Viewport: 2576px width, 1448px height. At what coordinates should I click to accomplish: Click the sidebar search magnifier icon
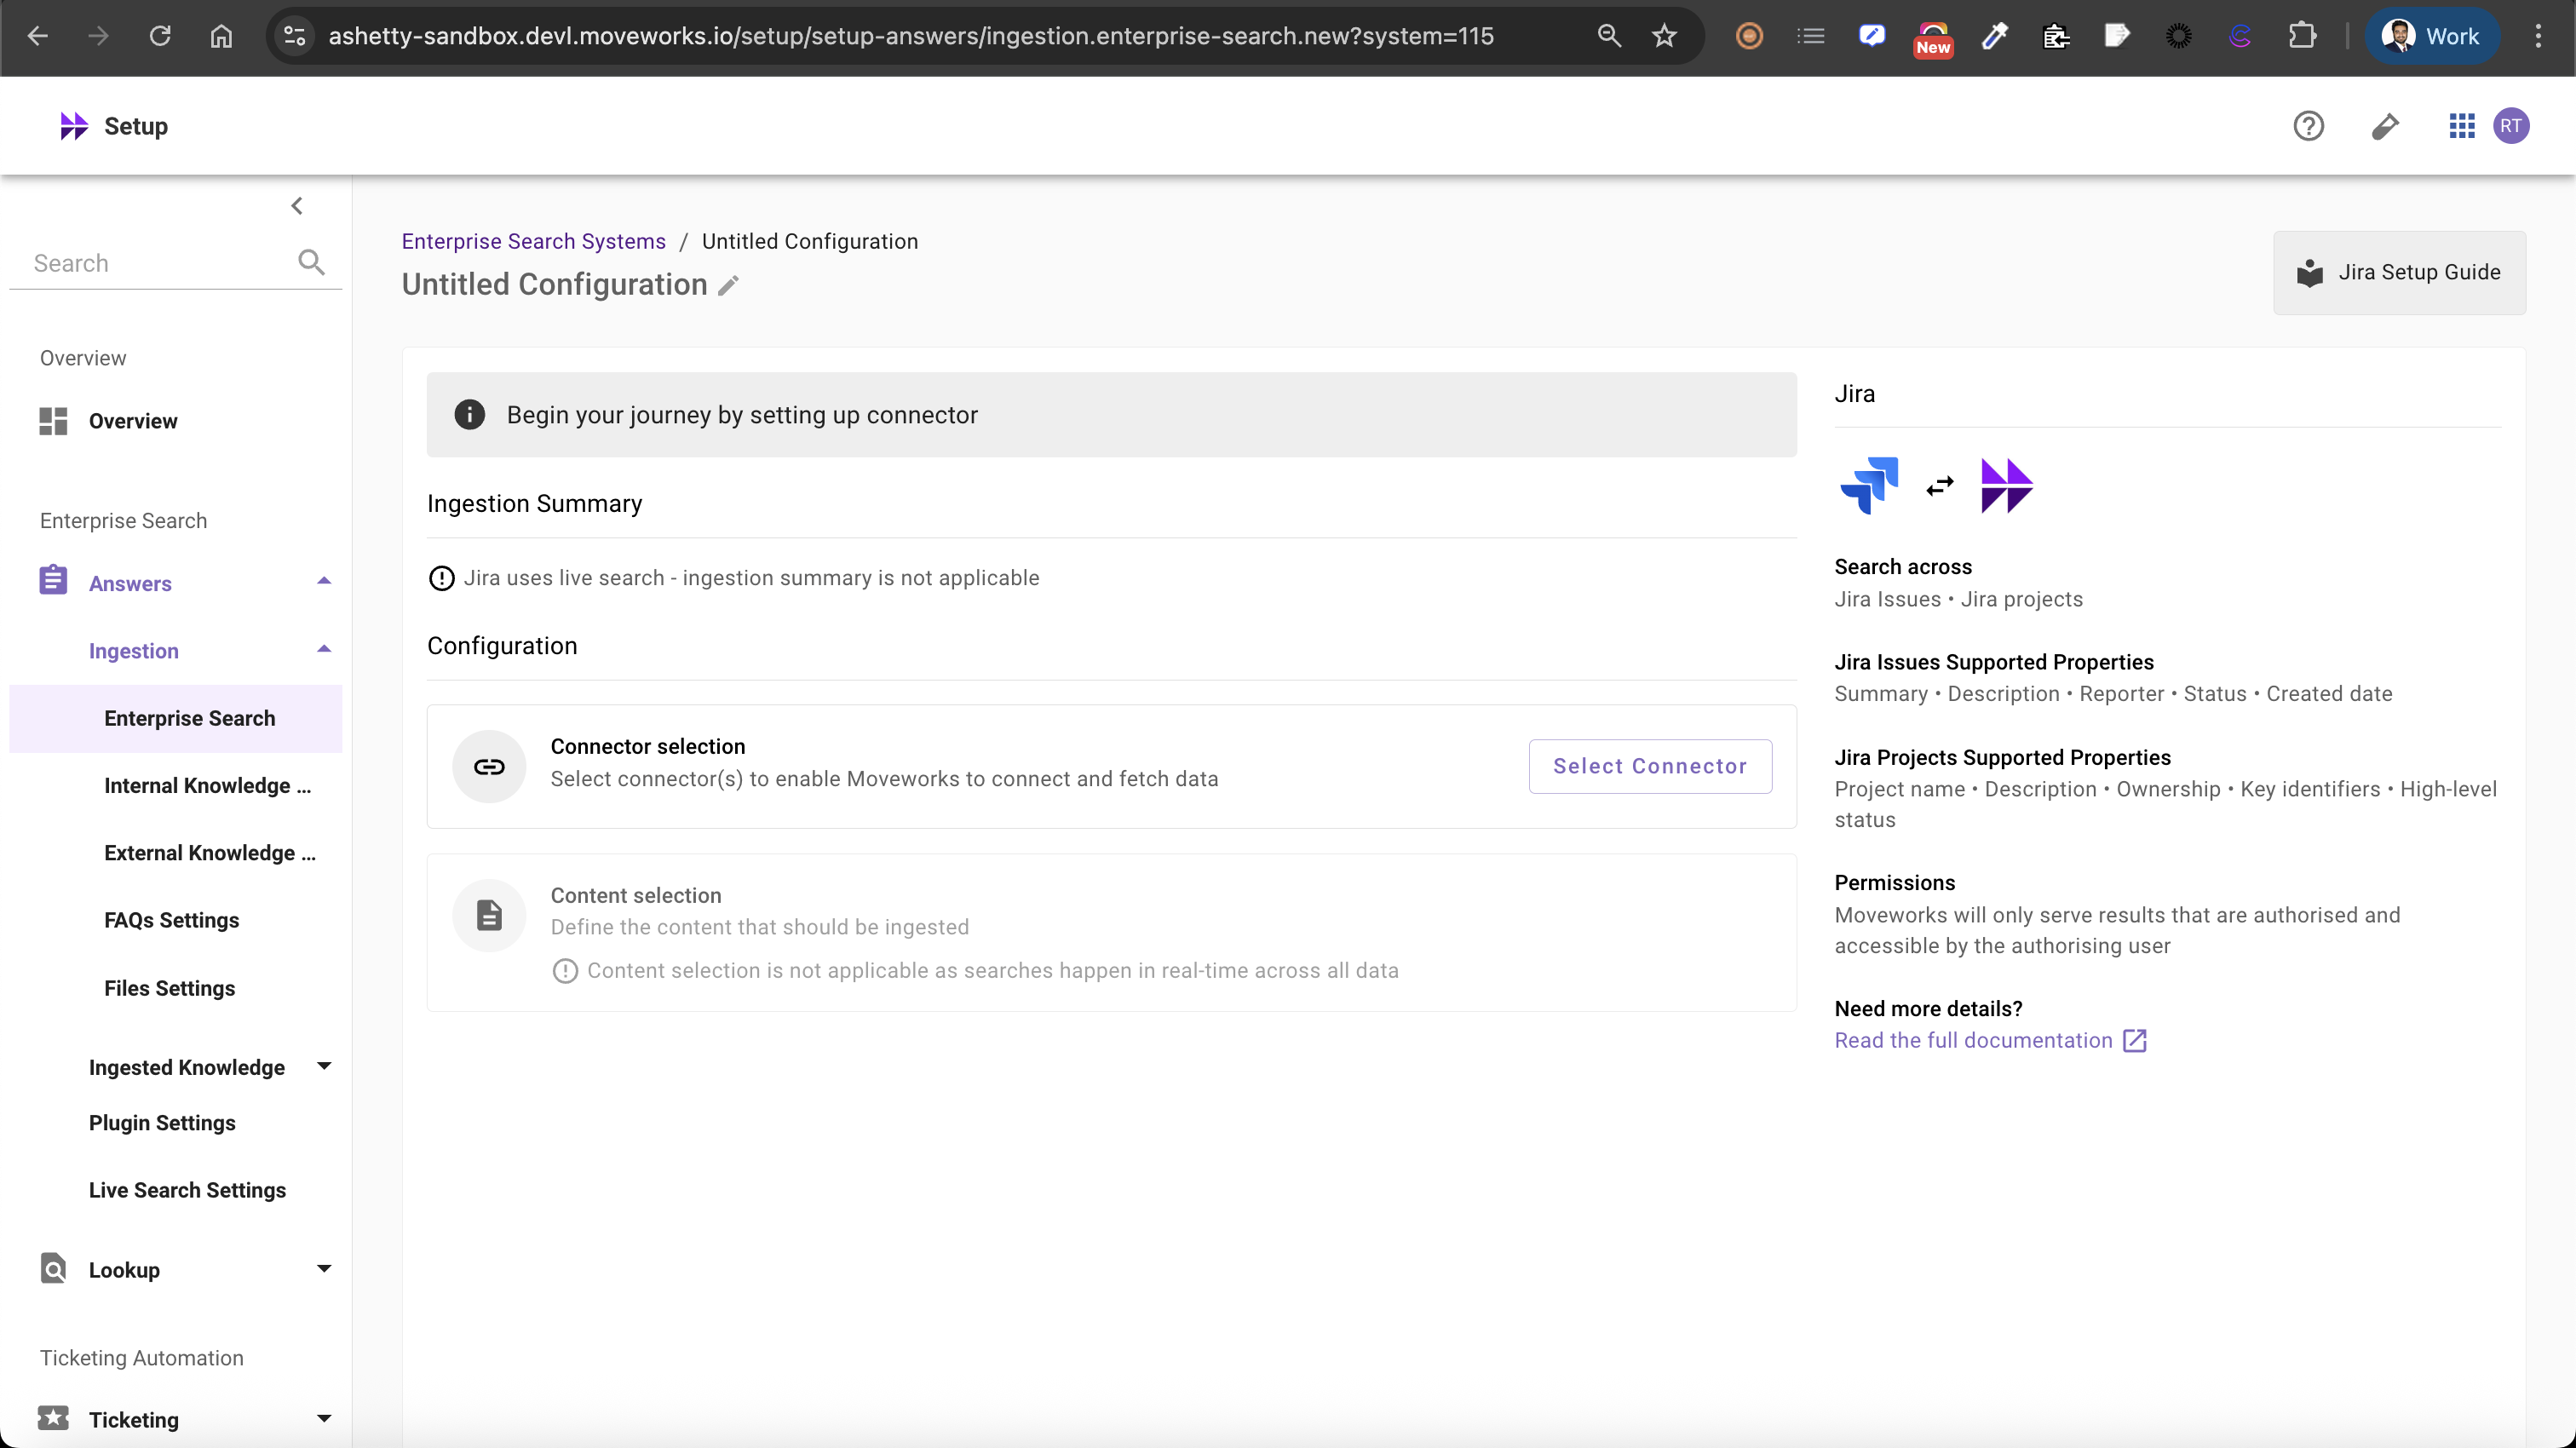311,263
